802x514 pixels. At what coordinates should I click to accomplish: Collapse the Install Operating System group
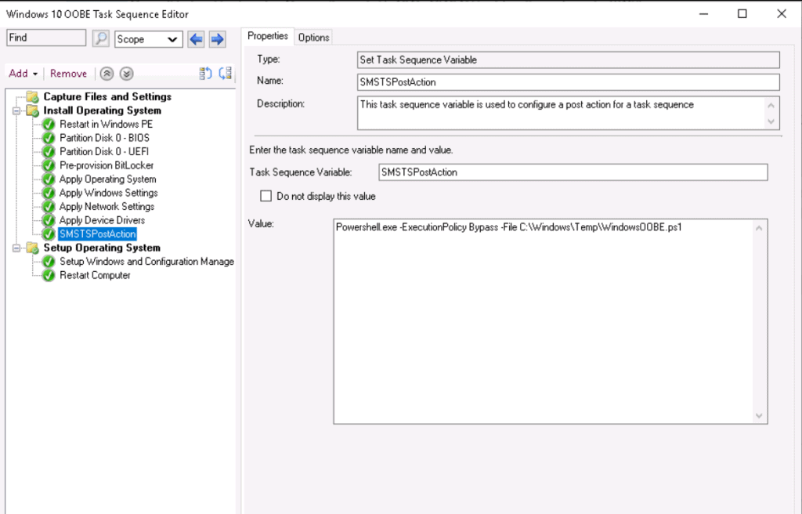click(x=16, y=110)
